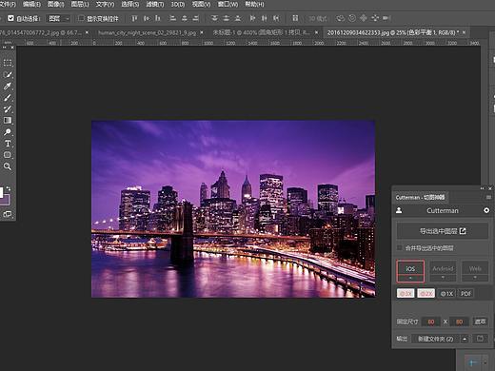The image size is (495, 371).
Task: Toggle the PDF export format
Action: click(x=465, y=293)
